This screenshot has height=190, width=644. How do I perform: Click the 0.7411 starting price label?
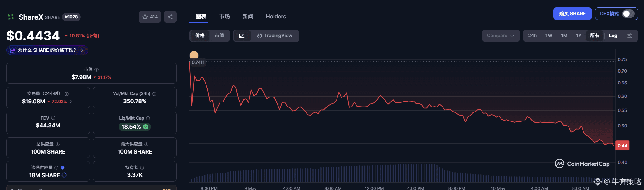click(x=198, y=62)
